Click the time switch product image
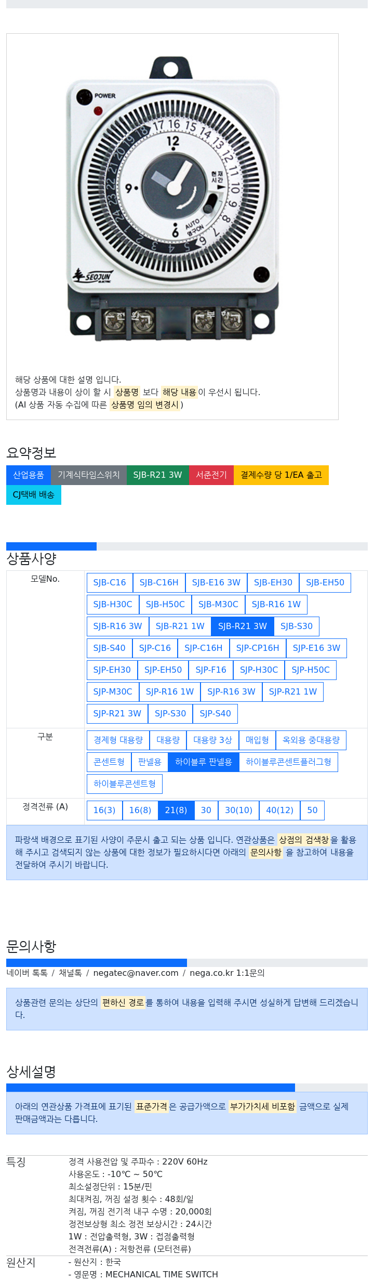This screenshot has height=1281, width=374. click(x=172, y=200)
